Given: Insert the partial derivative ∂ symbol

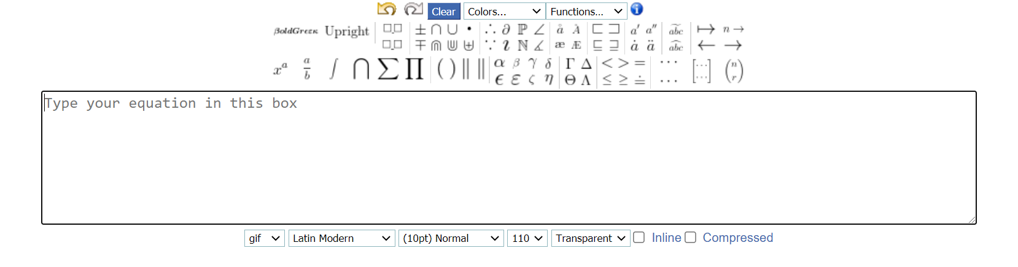Looking at the screenshot, I should click(x=506, y=29).
